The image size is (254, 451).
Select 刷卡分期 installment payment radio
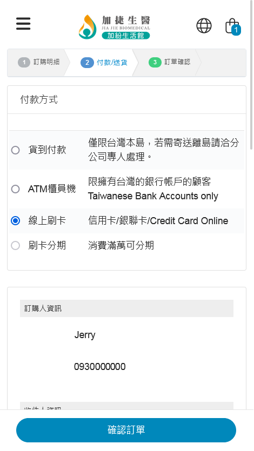point(15,245)
